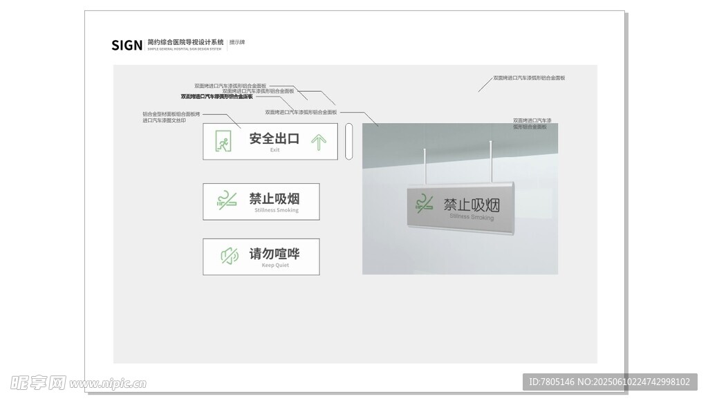The width and height of the screenshot is (708, 401).
Task: Click the keep-quiet icon on the sign
Action: tap(230, 256)
